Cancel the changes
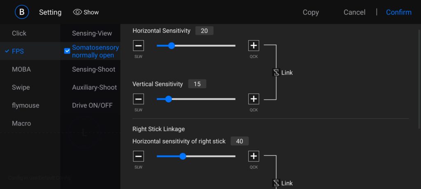 [354, 12]
